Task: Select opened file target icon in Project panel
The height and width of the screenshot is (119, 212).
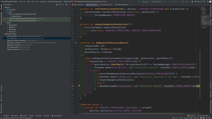Action: coord(57,5)
